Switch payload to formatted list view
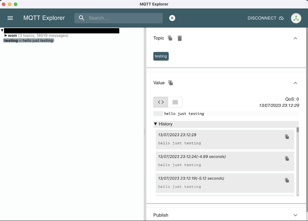Screen dimensions: 308x221 click(x=175, y=102)
